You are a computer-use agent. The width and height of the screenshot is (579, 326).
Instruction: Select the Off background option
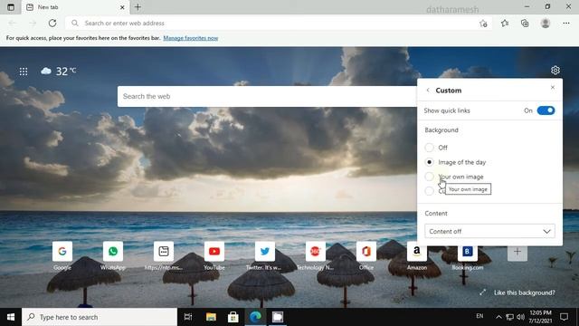click(x=429, y=148)
